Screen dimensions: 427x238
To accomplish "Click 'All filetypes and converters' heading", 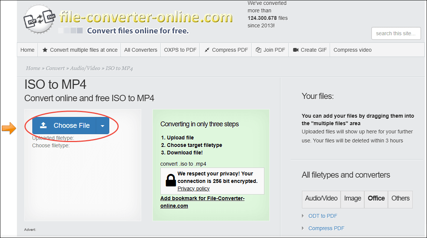I will click(x=346, y=175).
